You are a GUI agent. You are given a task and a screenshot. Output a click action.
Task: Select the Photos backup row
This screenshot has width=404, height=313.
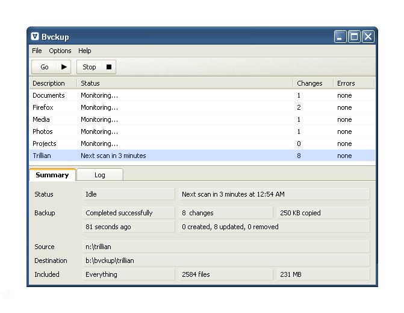(x=202, y=131)
